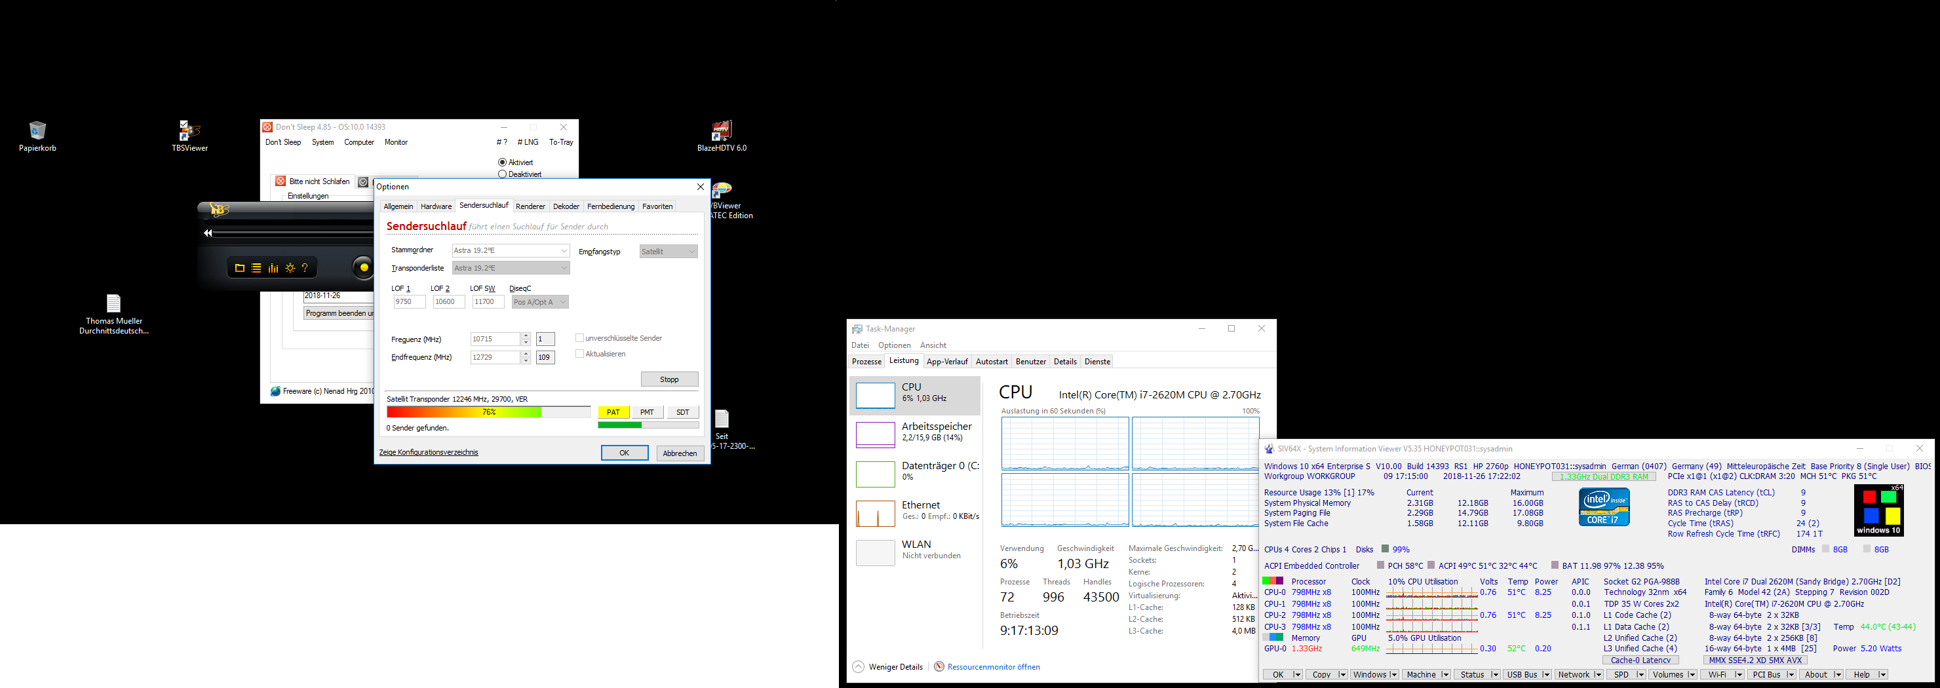Viewport: 1940px width, 688px height.
Task: Switch to the Prozesse tab in Task-Manager
Action: click(x=867, y=361)
